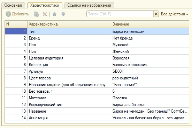
Task: Click the N column header
Action: click(x=16, y=24)
